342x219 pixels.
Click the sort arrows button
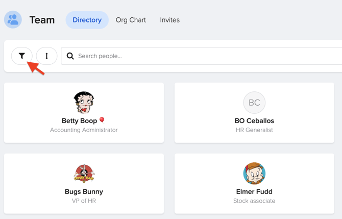click(x=46, y=56)
